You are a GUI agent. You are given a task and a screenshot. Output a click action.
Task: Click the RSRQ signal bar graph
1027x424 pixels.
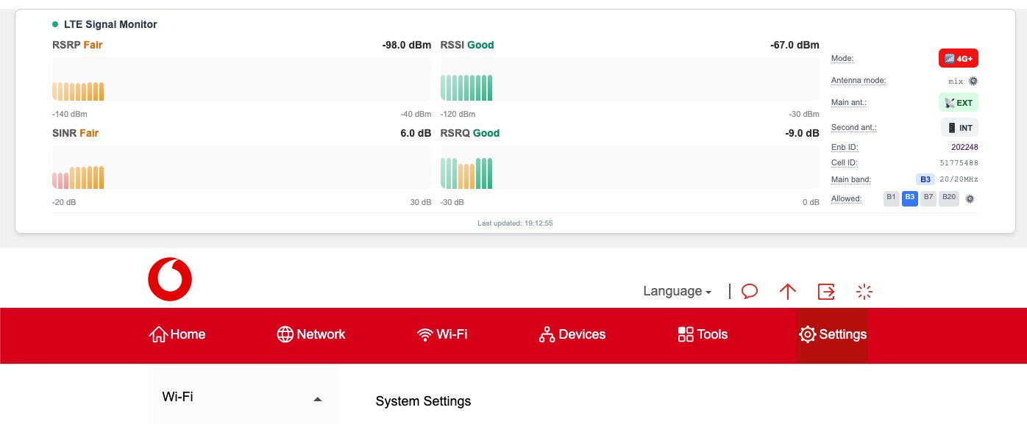pos(630,167)
